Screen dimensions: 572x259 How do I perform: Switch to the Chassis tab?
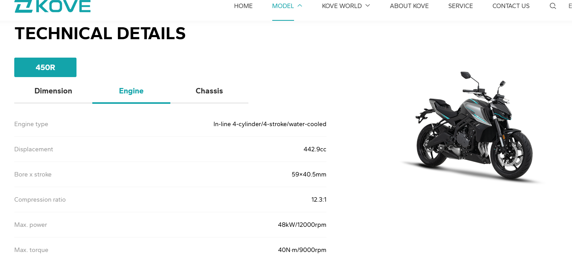pyautogui.click(x=209, y=91)
